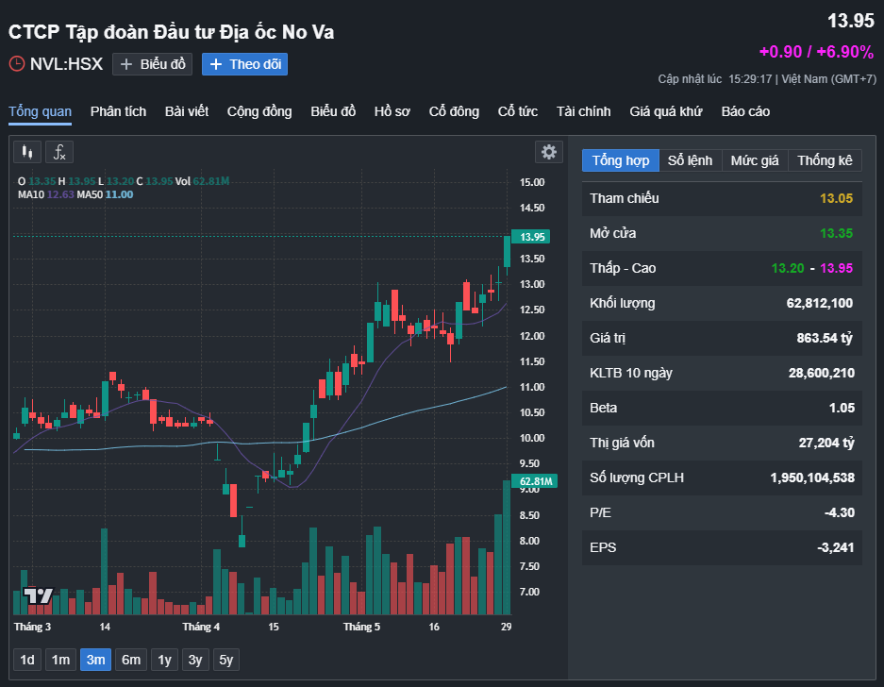Select the Tổng hợp panel tab
884x687 pixels.
(x=620, y=160)
